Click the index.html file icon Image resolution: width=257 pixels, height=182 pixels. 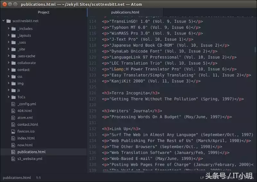[13, 138]
